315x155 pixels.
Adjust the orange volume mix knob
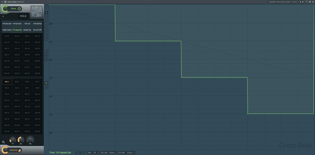(x=5, y=150)
